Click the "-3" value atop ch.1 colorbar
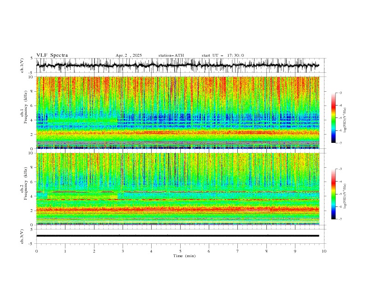The height and width of the screenshot is (282, 365). 340,93
